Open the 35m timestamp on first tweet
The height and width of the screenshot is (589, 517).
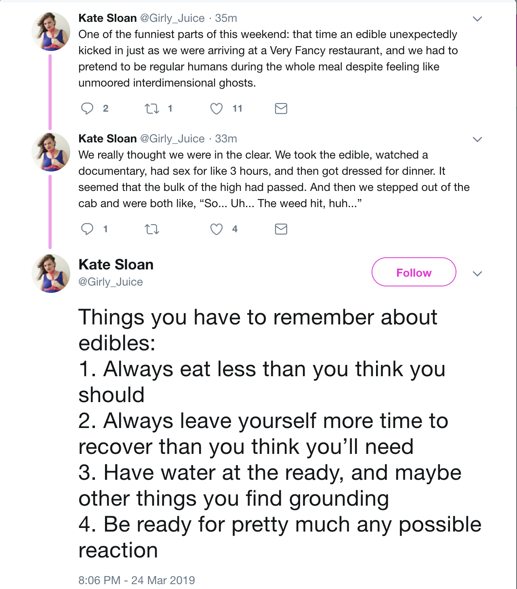point(226,18)
